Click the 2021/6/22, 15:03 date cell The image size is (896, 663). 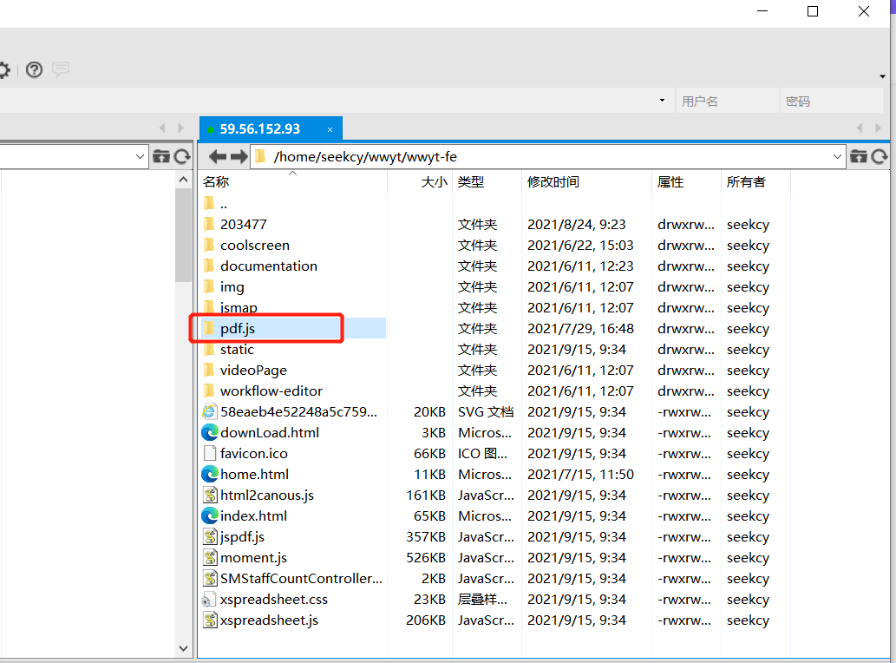580,246
